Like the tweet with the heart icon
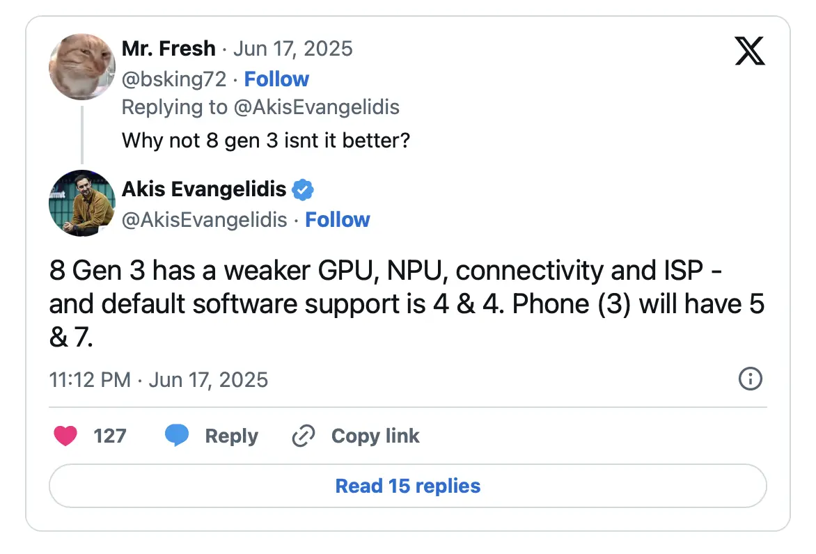The image size is (816, 554). (x=65, y=436)
